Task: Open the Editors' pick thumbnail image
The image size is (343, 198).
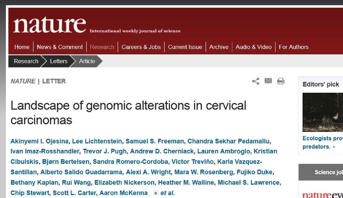Action: (323, 112)
